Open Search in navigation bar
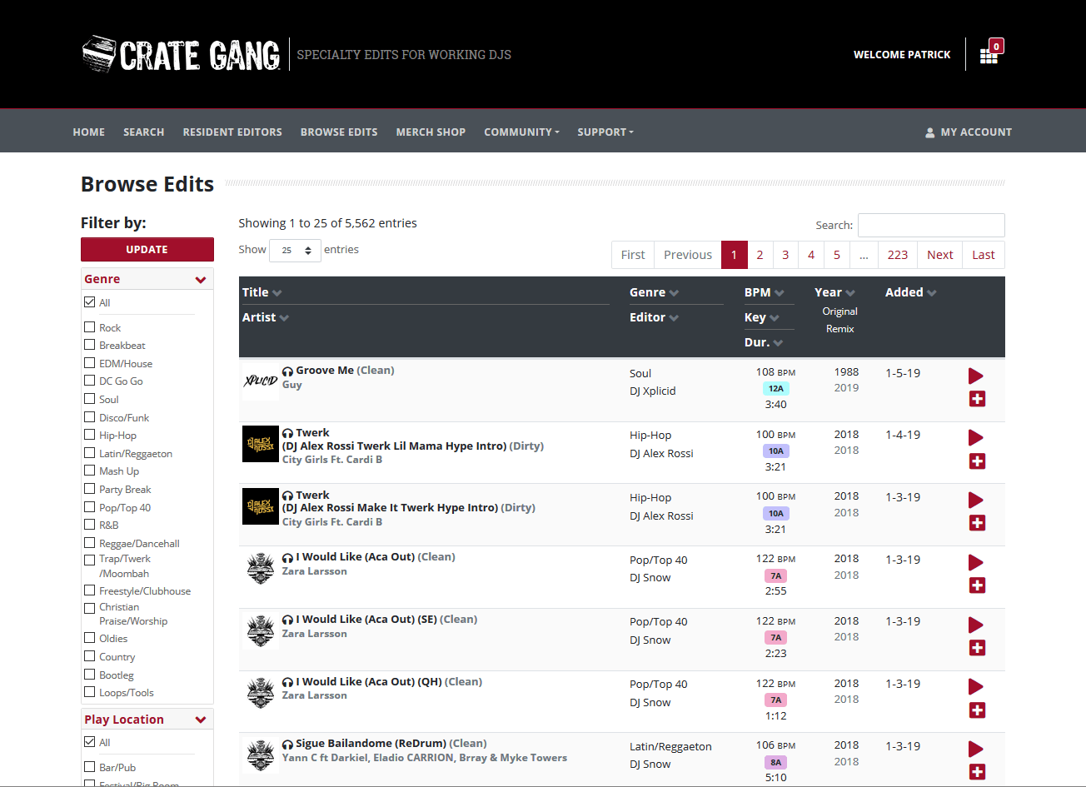 pyautogui.click(x=144, y=132)
